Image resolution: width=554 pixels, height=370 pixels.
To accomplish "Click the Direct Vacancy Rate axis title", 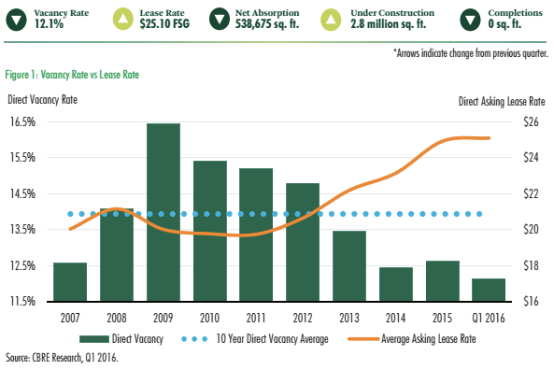I will 42,100.
